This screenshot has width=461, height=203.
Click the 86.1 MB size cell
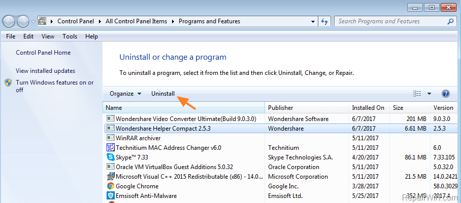415,157
